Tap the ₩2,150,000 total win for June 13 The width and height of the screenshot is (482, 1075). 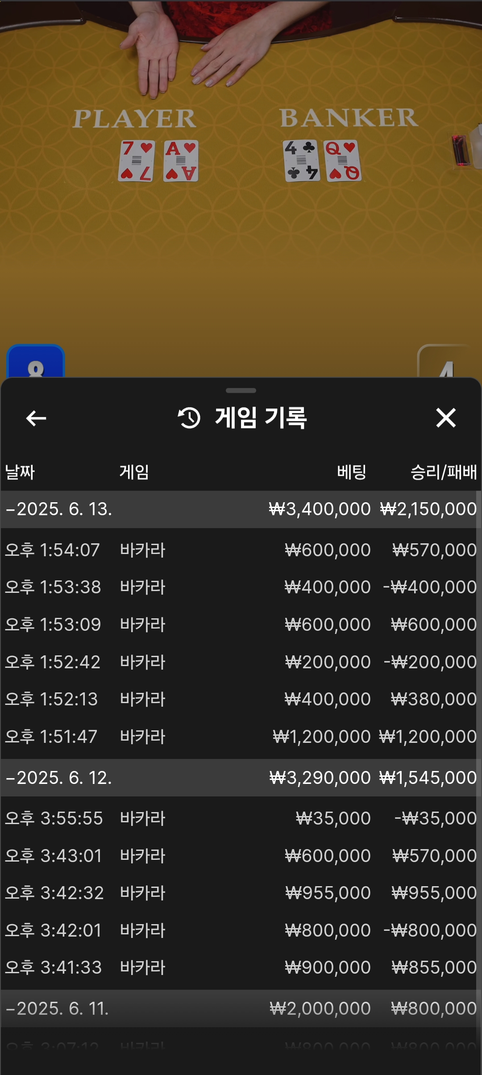click(428, 509)
